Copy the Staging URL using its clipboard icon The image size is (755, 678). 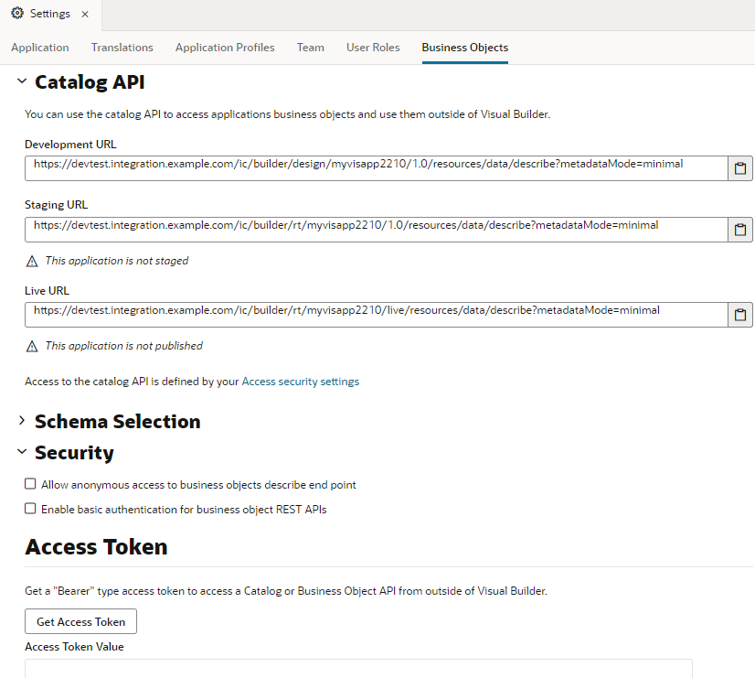740,229
